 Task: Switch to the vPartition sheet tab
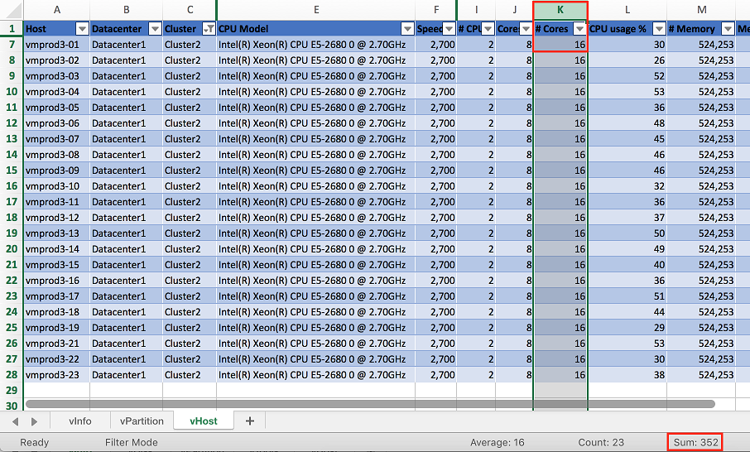click(x=142, y=421)
